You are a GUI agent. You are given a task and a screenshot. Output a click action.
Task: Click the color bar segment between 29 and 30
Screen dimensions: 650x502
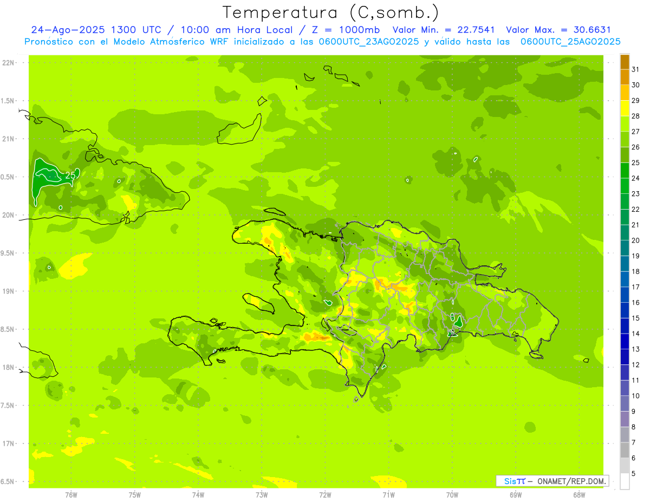[x=625, y=93]
